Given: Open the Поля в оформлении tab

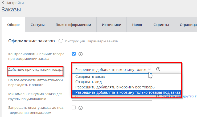Looking at the screenshot, I should point(73,25).
